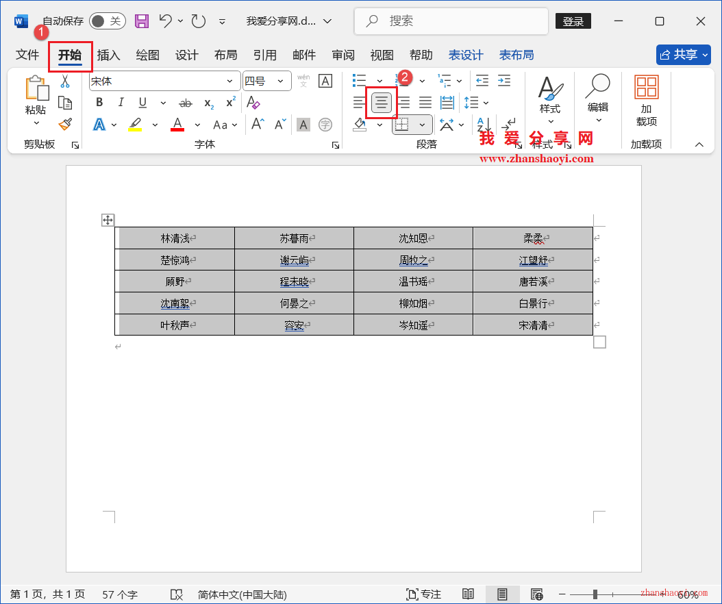The image size is (722, 604).
Task: Apply red font color
Action: pyautogui.click(x=177, y=125)
